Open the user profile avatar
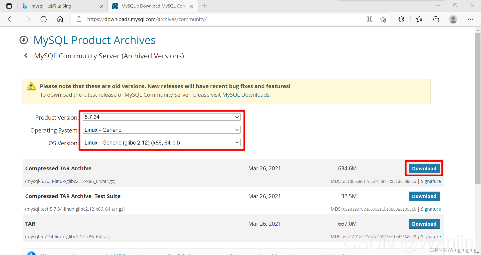 tap(453, 19)
